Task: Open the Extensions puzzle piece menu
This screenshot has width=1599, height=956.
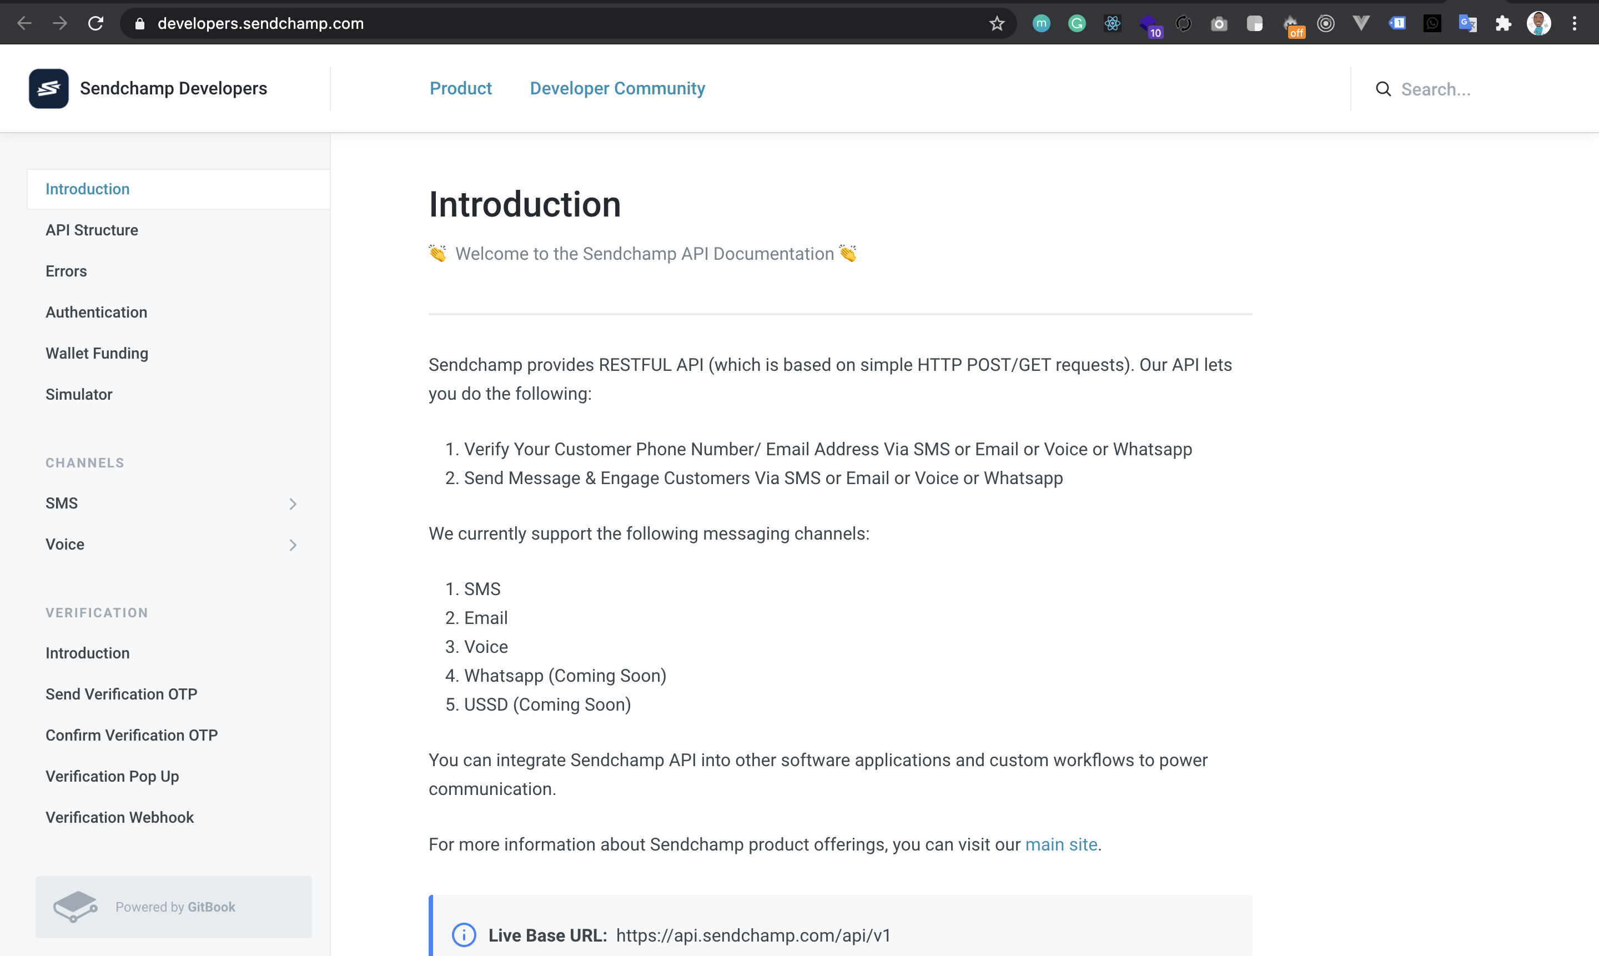Action: 1503,24
